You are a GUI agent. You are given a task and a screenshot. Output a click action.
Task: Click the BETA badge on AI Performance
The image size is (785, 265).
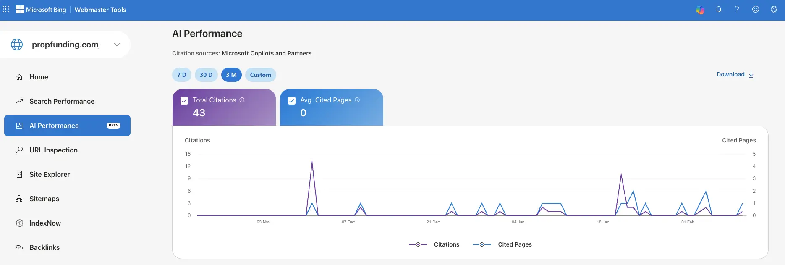click(113, 126)
